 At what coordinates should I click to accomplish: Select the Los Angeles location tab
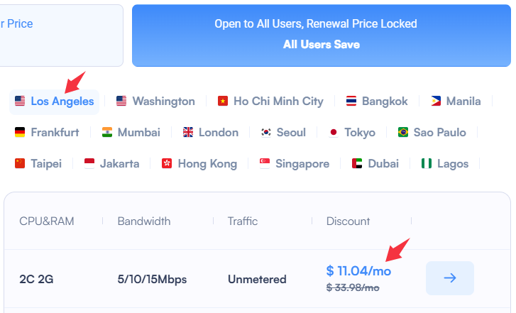55,102
